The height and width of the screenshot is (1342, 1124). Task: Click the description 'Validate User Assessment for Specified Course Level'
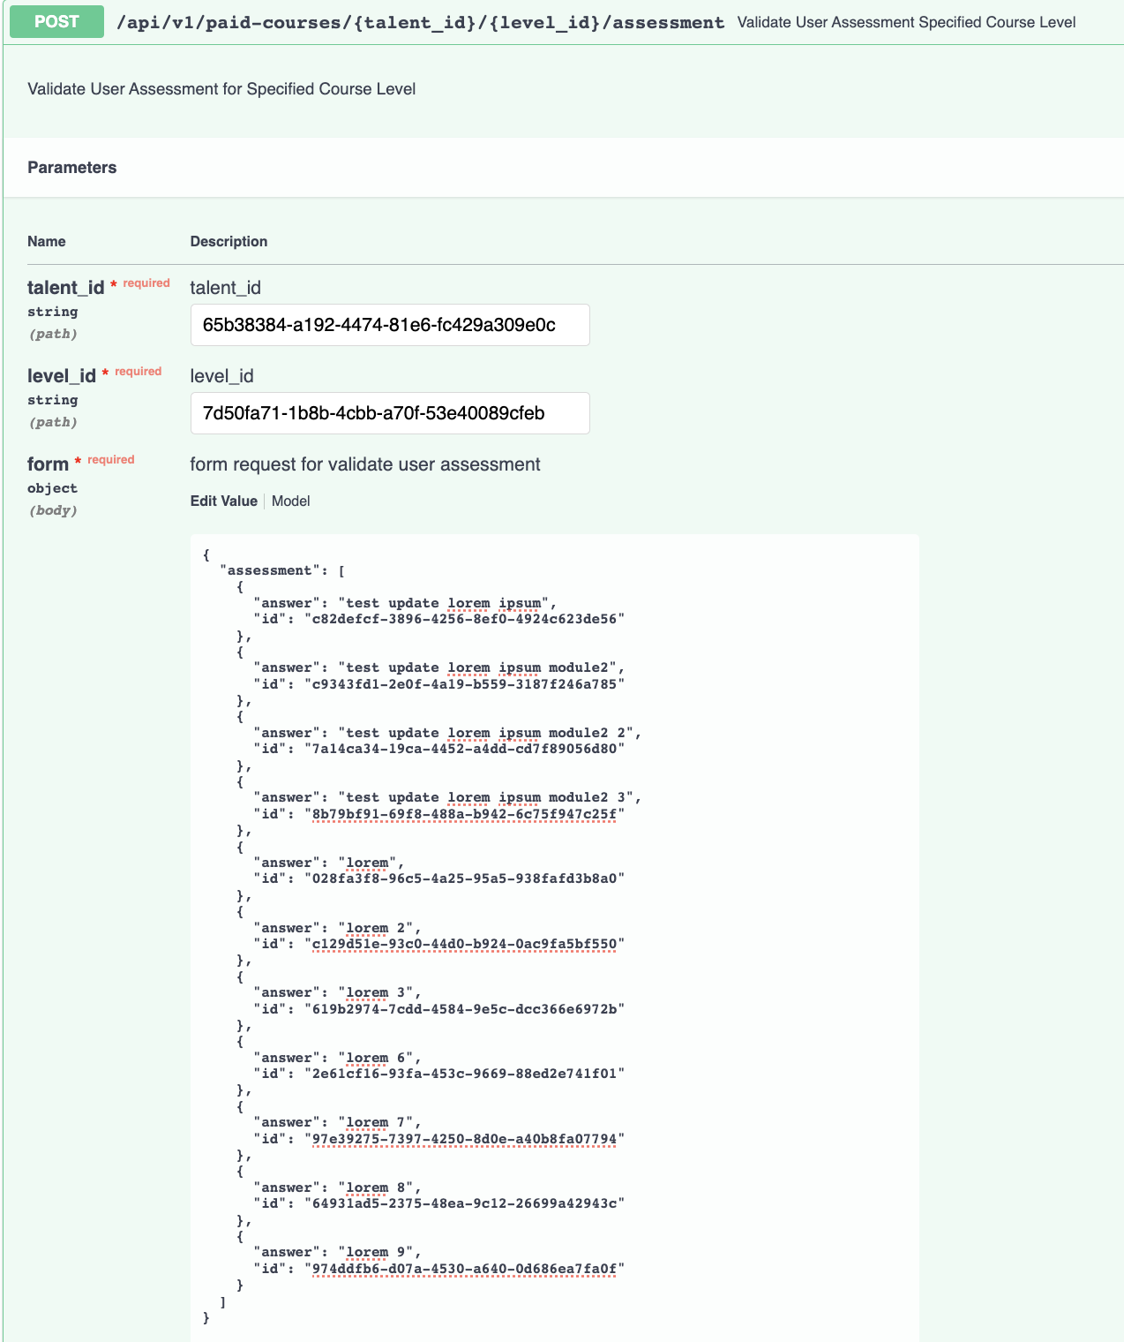click(x=221, y=89)
